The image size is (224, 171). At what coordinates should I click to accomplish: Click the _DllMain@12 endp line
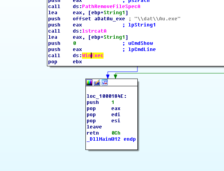tap(111, 139)
